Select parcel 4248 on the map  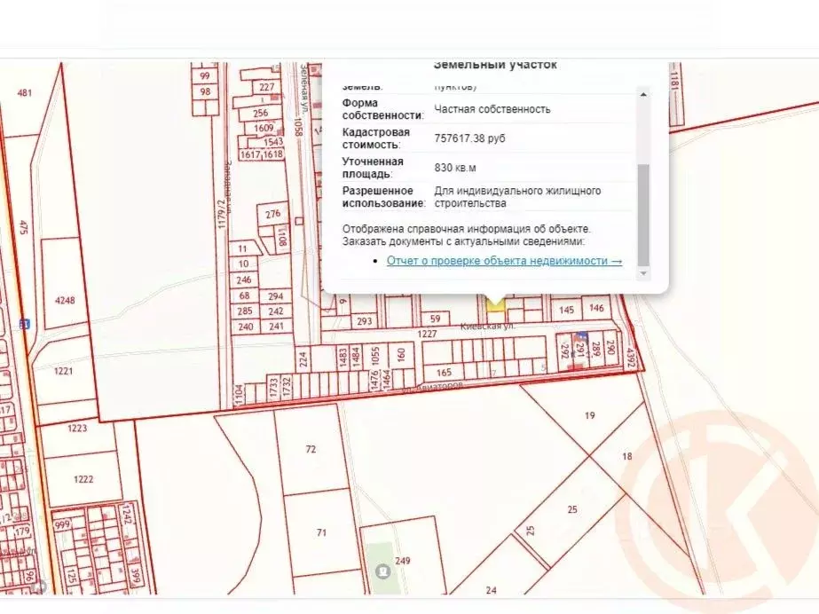65,300
